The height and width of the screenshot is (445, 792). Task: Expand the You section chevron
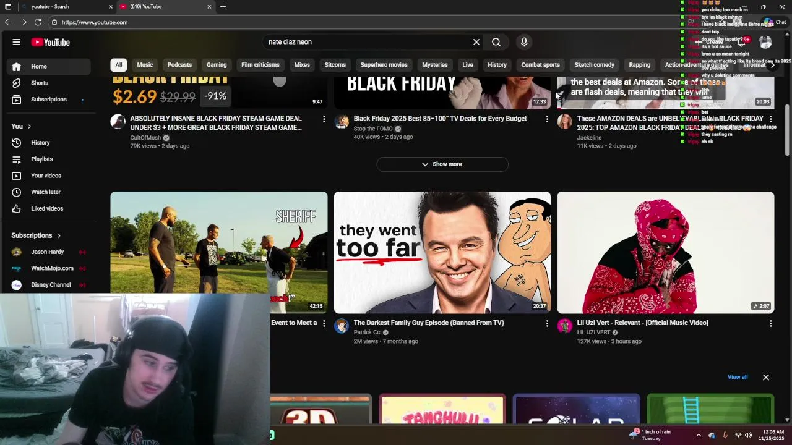pyautogui.click(x=29, y=127)
